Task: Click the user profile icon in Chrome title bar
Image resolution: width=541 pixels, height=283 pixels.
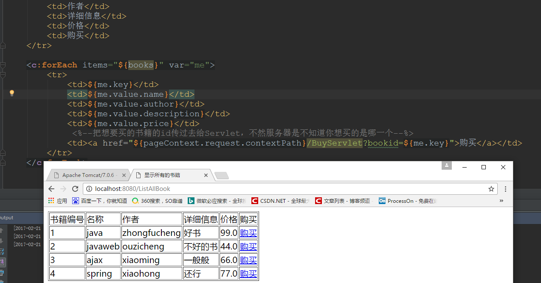Action: pos(446,166)
